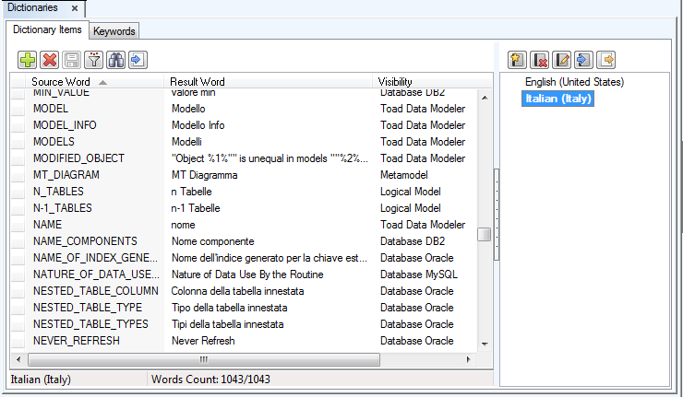683x397 pixels.
Task: Click the vertical scrollbar down arrow
Action: coord(484,344)
